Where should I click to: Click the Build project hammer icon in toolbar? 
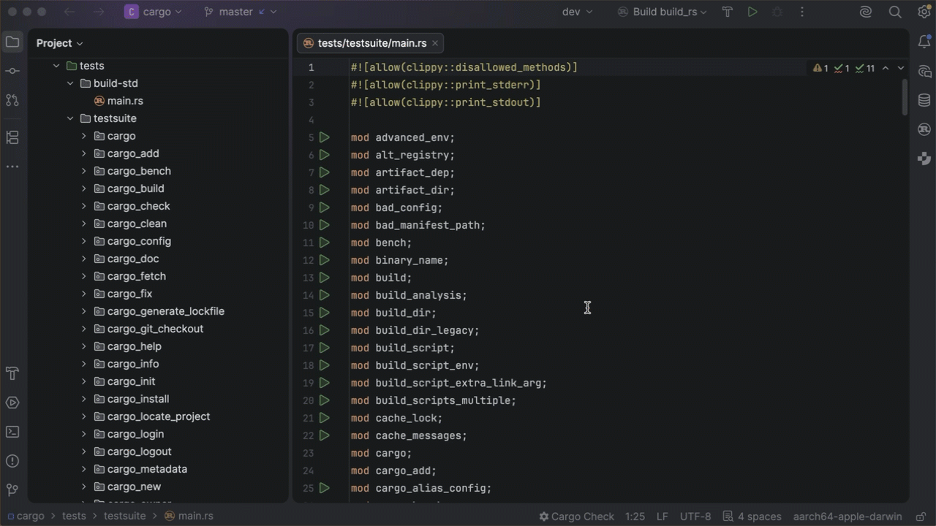(x=728, y=12)
